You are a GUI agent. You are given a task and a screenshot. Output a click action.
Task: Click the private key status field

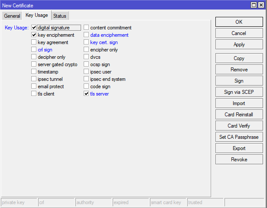click(x=19, y=202)
